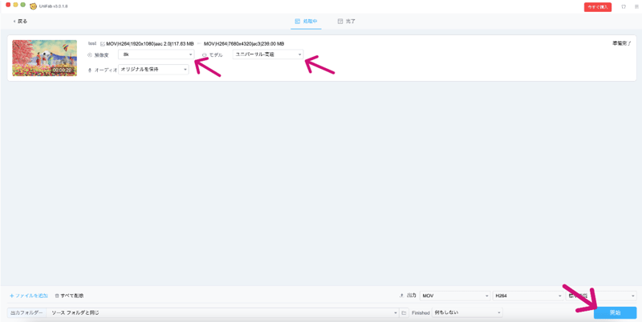The height and width of the screenshot is (322, 642).
Task: Go back with 戻る
Action: [21, 22]
